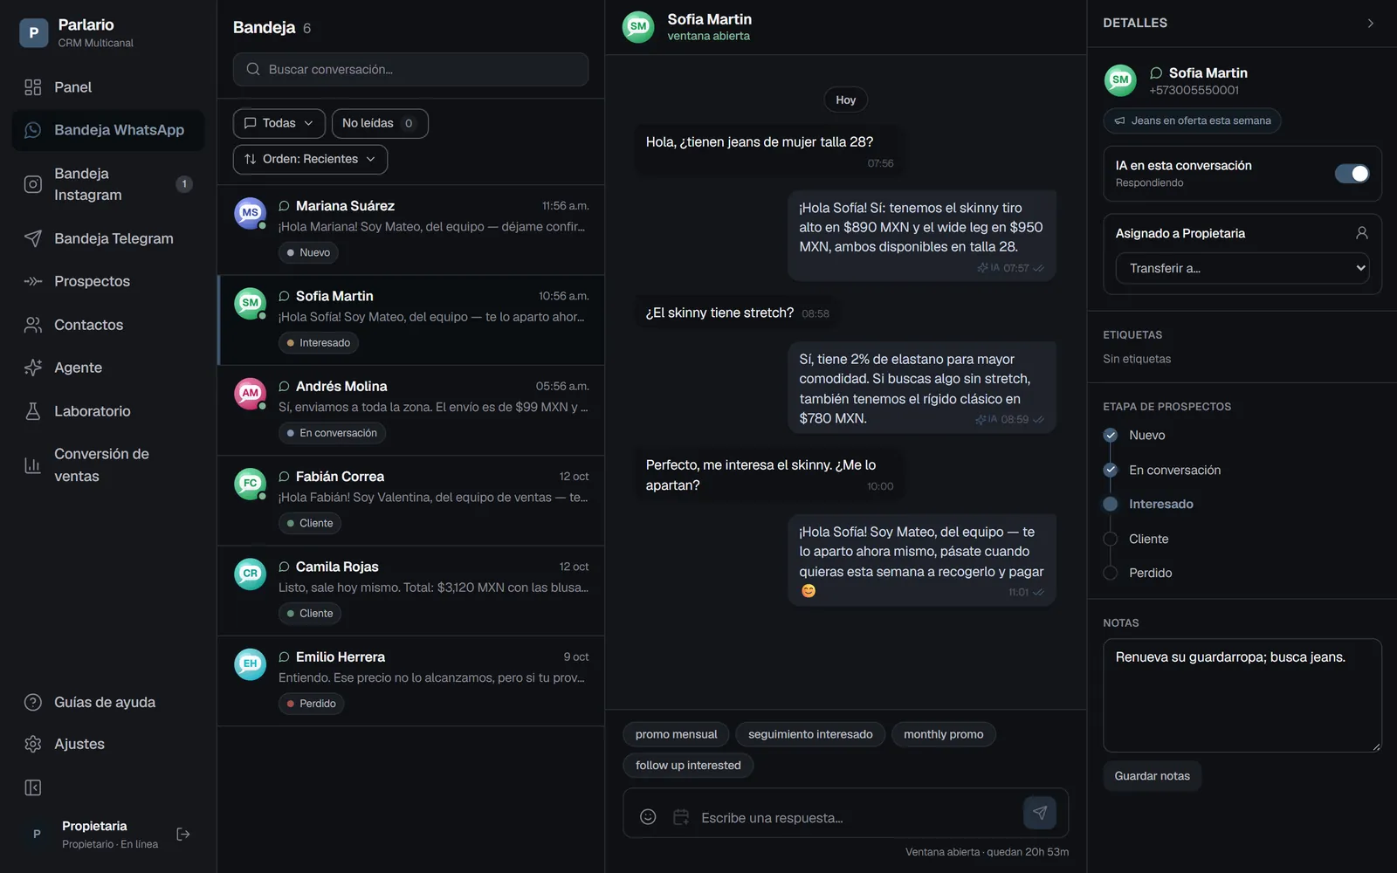This screenshot has height=873, width=1397.
Task: Open the schedule message calendar icon
Action: click(x=681, y=817)
